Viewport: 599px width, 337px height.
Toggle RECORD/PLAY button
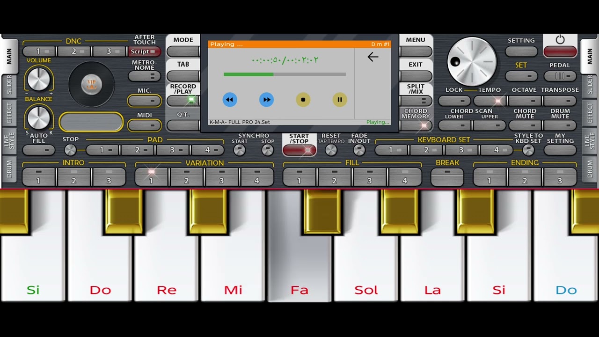pos(183,100)
